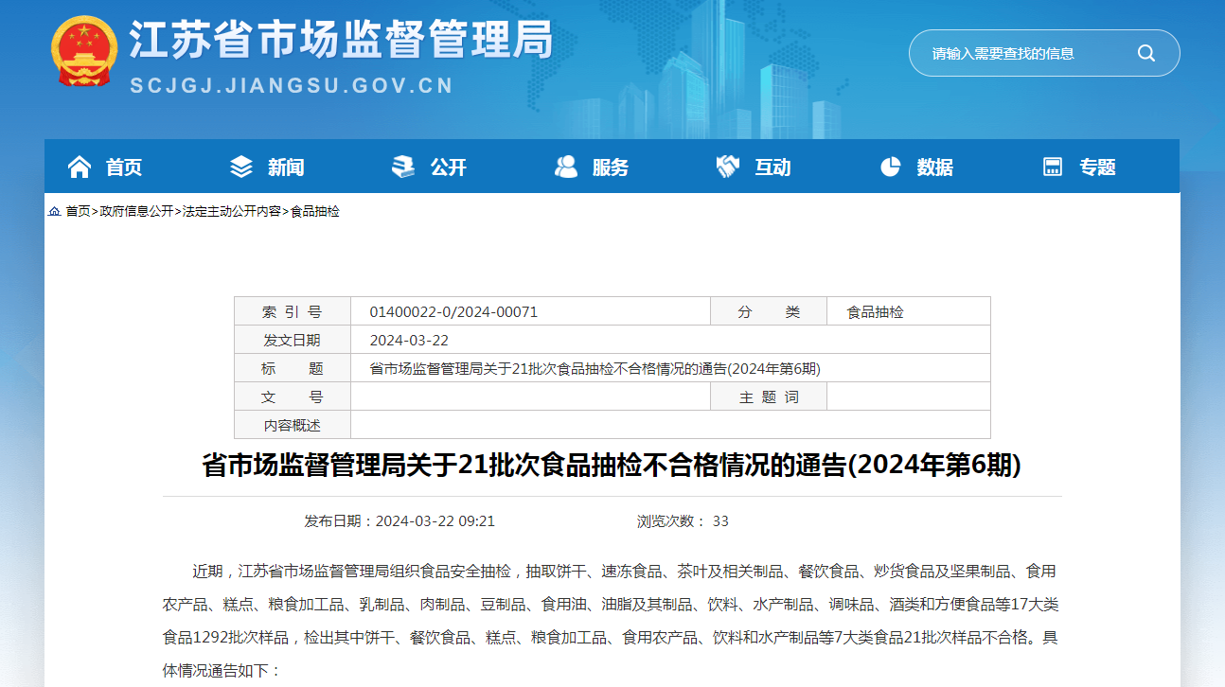Click the 互动 handshake icon

(x=727, y=165)
